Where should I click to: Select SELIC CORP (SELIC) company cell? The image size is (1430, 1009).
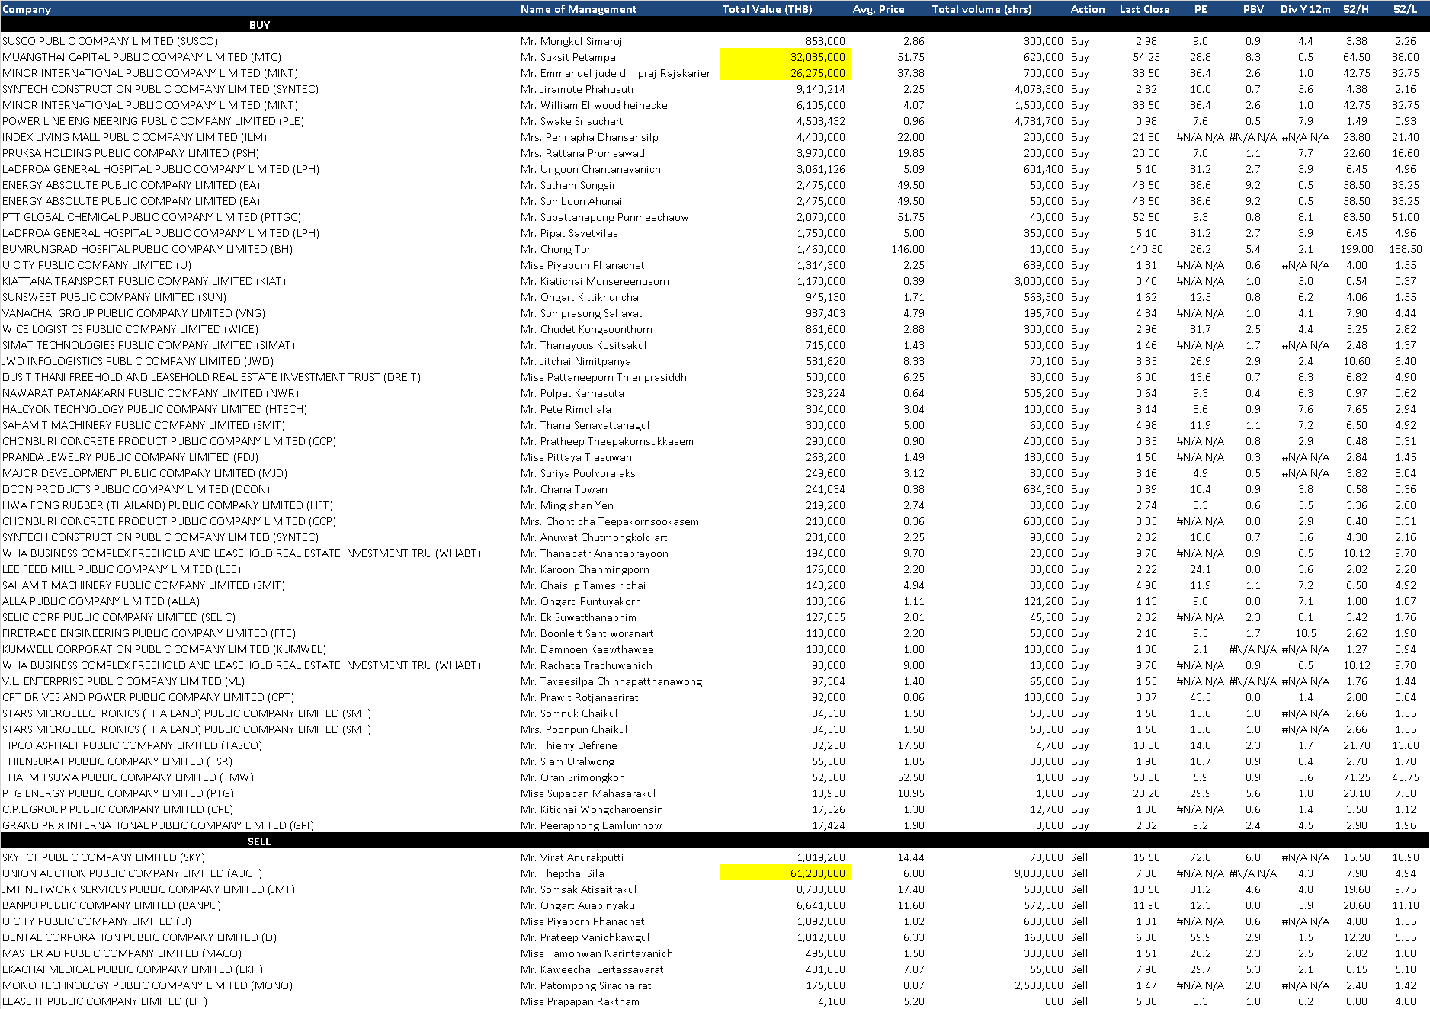click(119, 617)
